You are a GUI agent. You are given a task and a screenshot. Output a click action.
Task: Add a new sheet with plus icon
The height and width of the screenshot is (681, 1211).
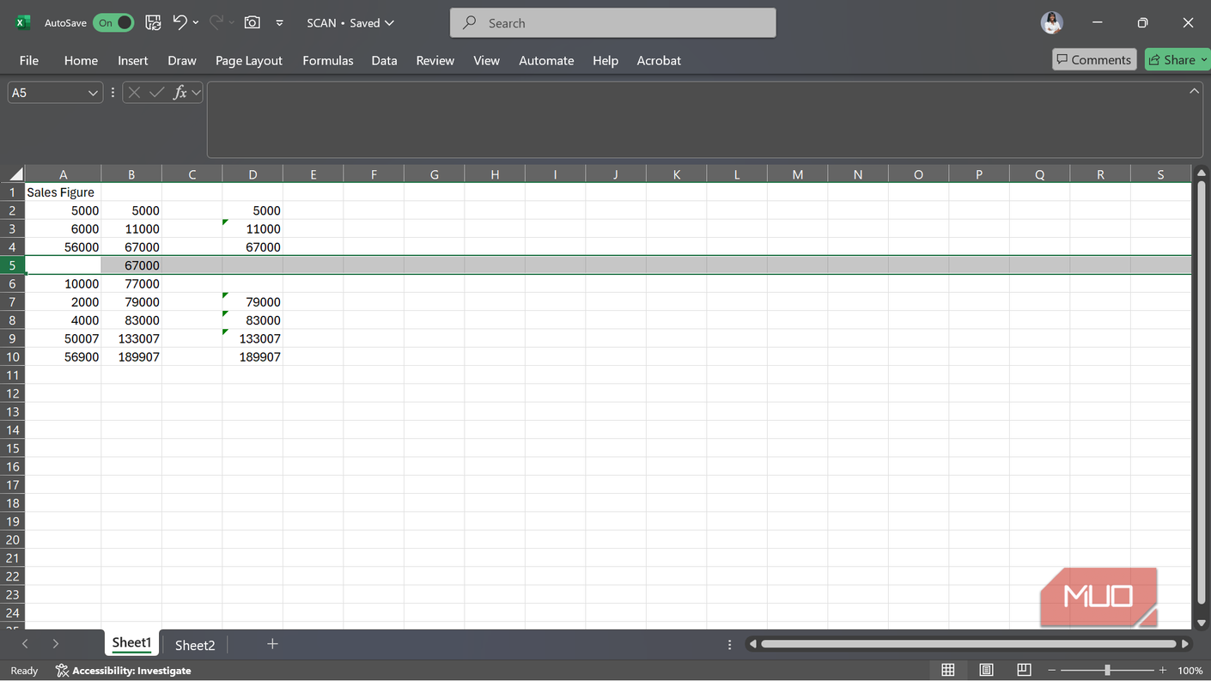272,644
